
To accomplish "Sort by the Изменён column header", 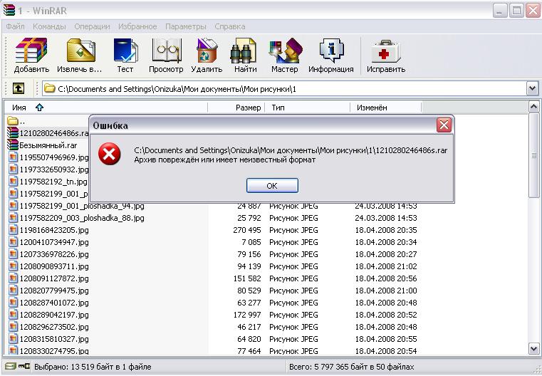I will pyautogui.click(x=386, y=108).
